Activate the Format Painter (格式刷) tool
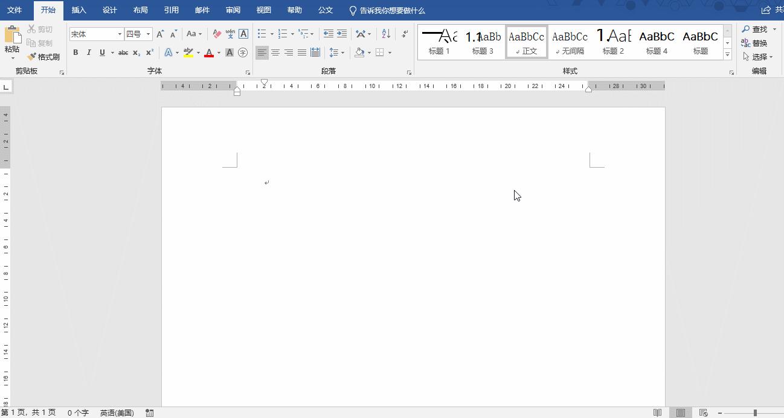This screenshot has width=784, height=418. 48,57
